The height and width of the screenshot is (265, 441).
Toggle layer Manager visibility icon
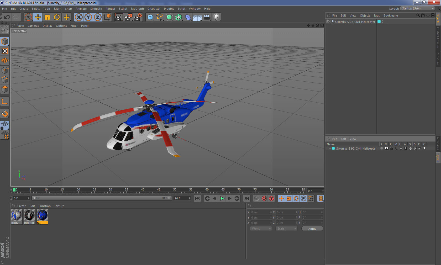[396, 148]
